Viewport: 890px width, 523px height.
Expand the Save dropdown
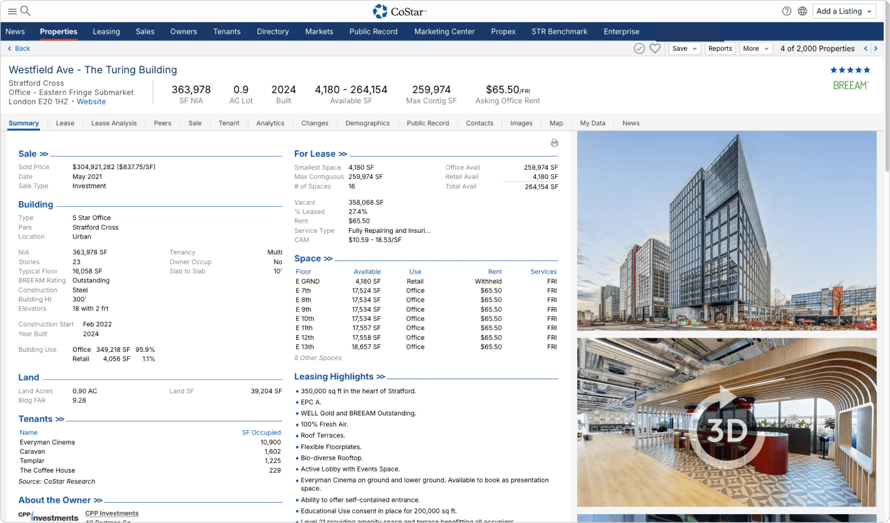click(685, 48)
